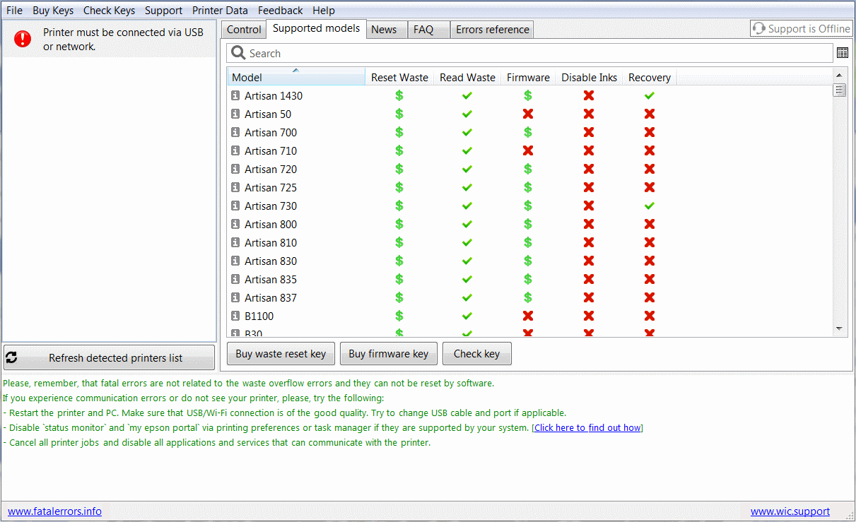
Task: Open the 'Click here to find out how' link
Action: (x=587, y=427)
